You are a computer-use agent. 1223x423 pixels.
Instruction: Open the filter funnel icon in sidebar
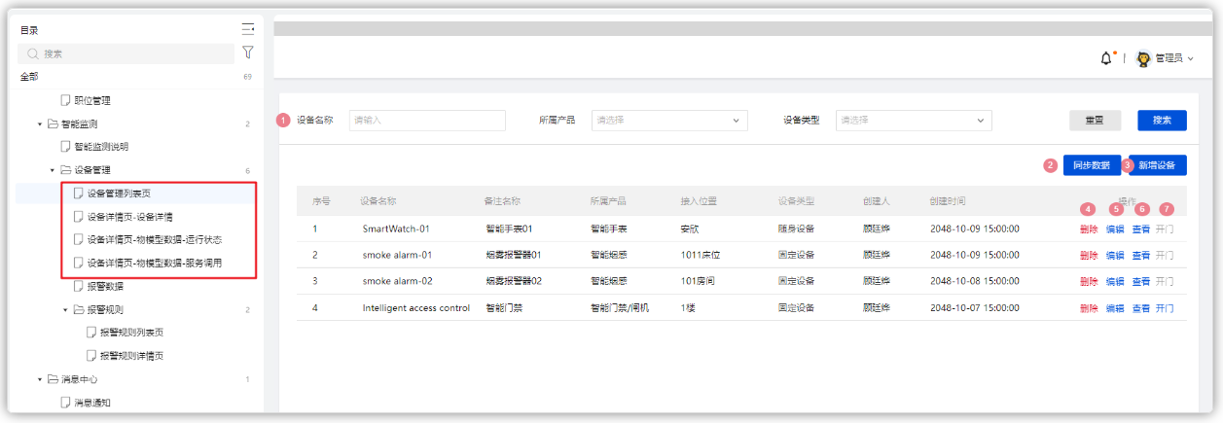pyautogui.click(x=248, y=53)
